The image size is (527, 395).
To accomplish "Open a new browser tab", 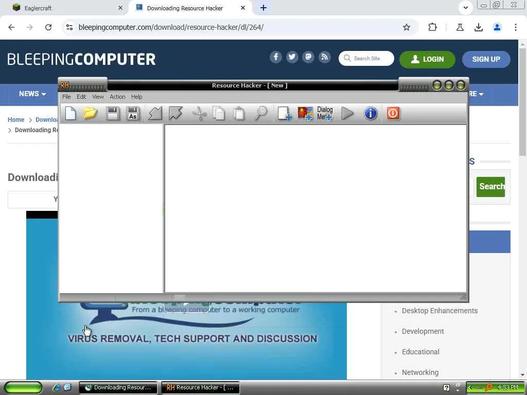I will [263, 8].
